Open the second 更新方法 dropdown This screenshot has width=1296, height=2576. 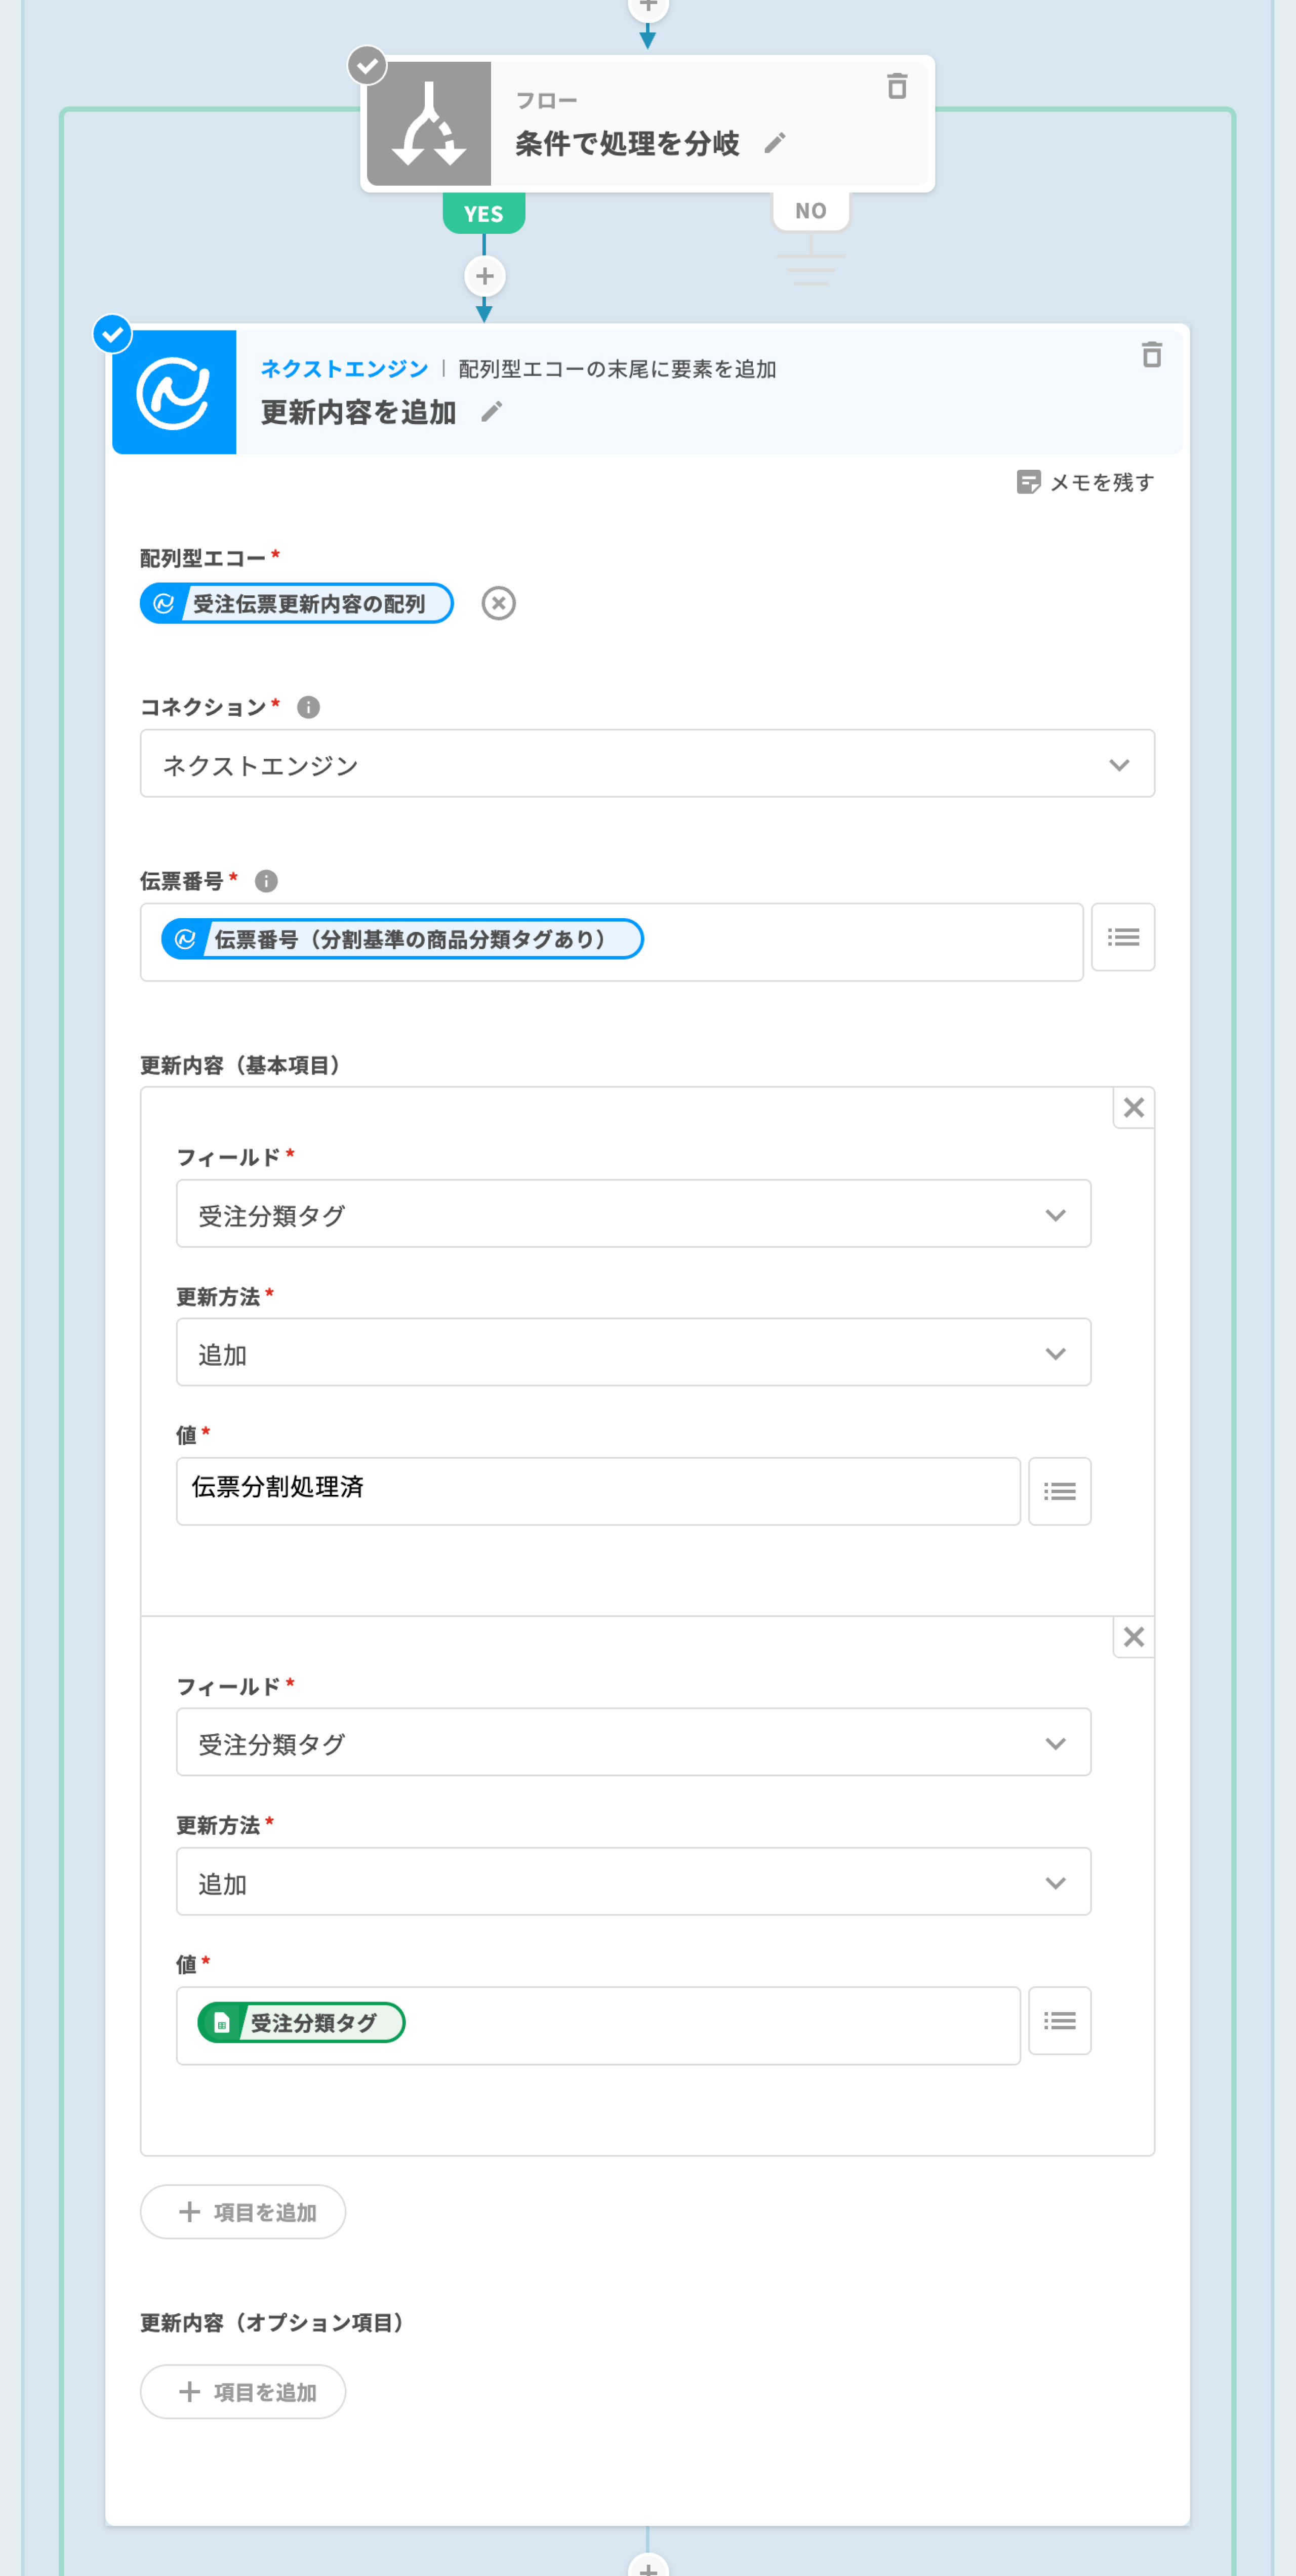click(x=633, y=1882)
